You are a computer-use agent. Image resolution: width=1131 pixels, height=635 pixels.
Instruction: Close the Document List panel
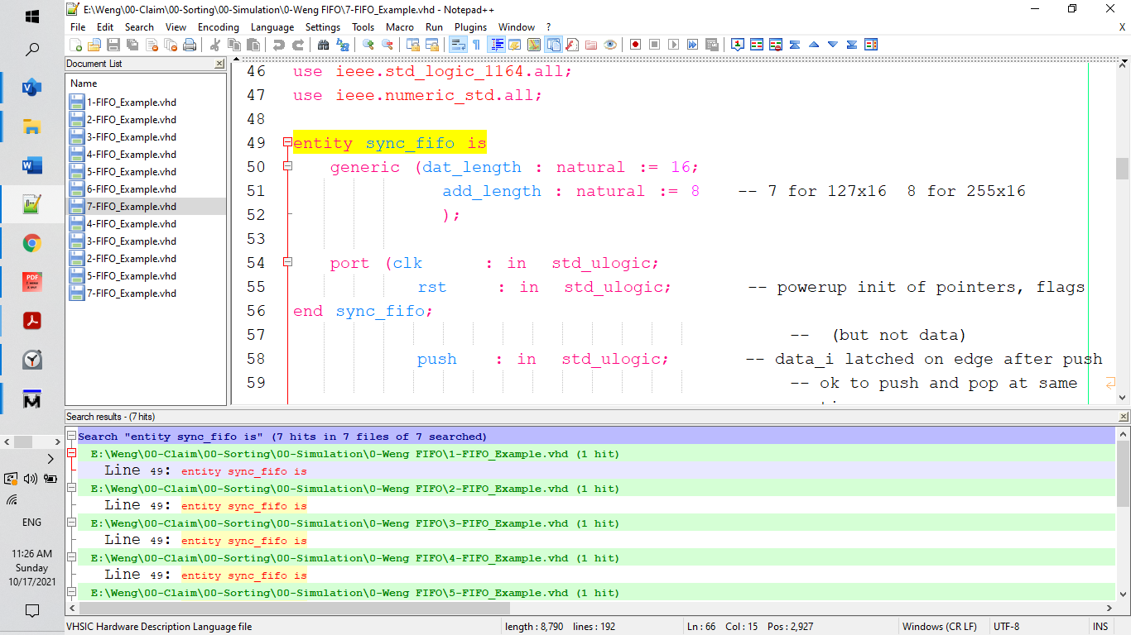[x=219, y=64]
